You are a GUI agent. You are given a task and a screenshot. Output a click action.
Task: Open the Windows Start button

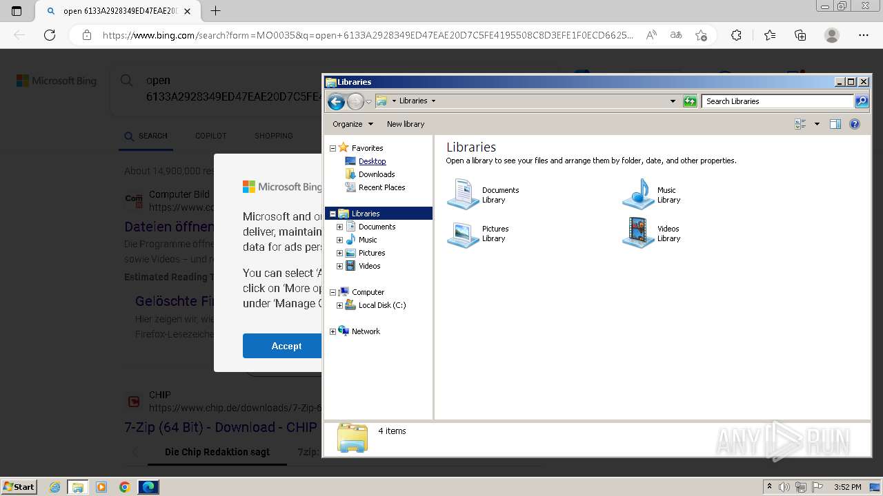(19, 487)
